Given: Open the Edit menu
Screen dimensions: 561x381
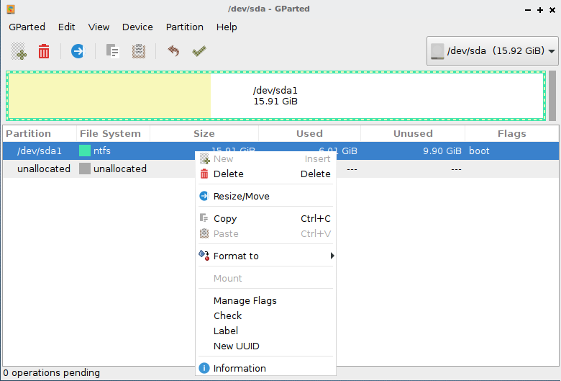Looking at the screenshot, I should coord(67,27).
